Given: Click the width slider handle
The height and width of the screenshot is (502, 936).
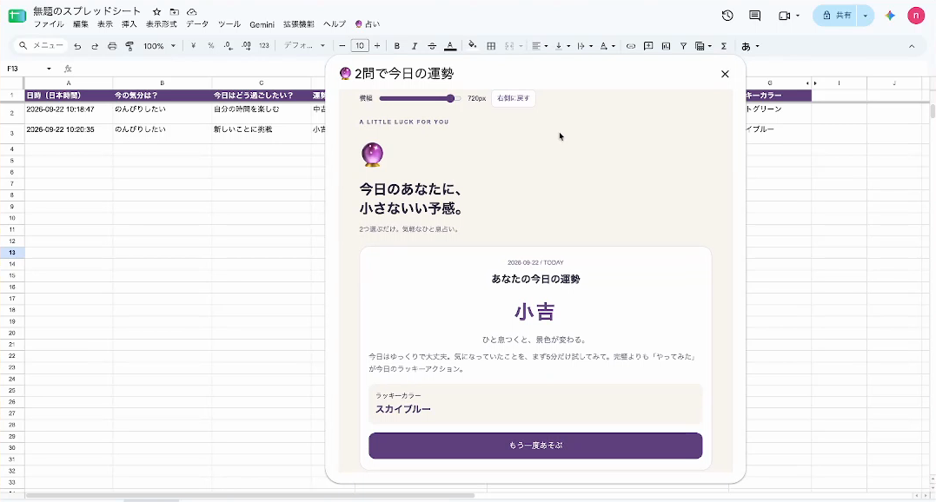Looking at the screenshot, I should tap(451, 98).
